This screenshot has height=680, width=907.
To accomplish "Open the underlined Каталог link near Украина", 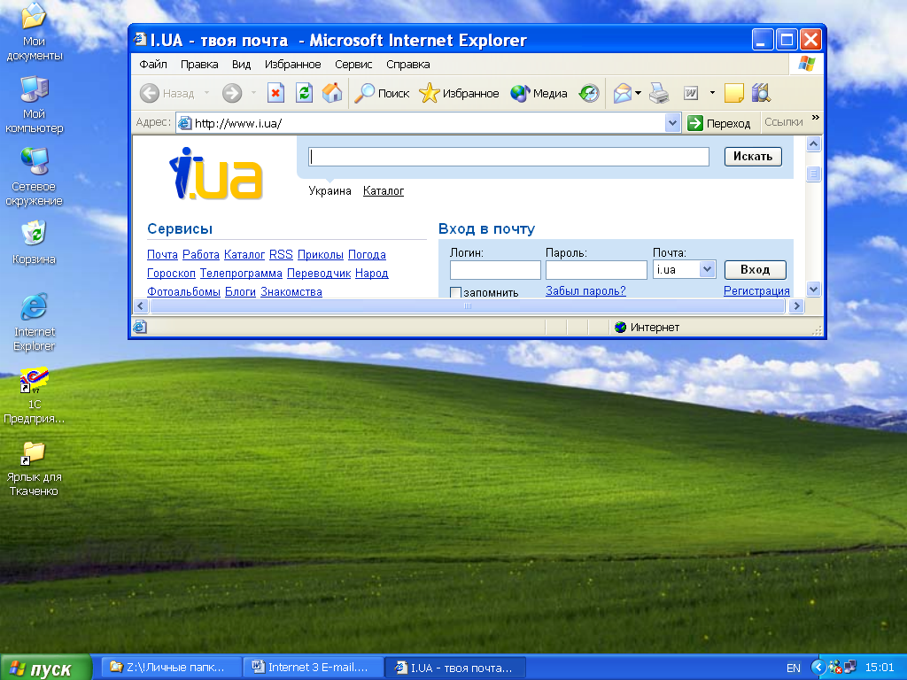I will click(384, 191).
